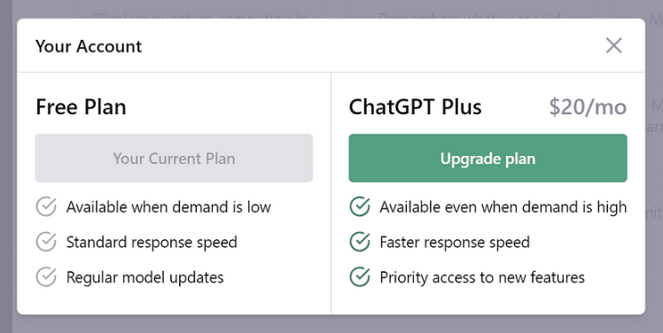This screenshot has width=663, height=333.
Task: Select the ChatGPT Plus heading
Action: coord(415,107)
